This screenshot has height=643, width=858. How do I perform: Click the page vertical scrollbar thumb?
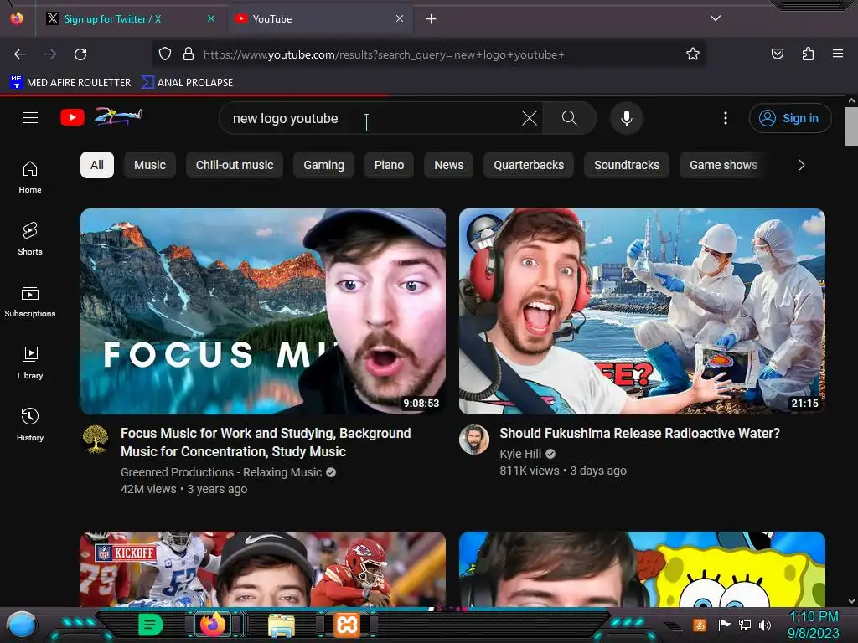[851, 126]
